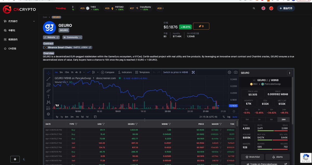Take chart snapshot with camera icon
Viewport: 312px width, 165px height.
pyautogui.click(x=236, y=72)
